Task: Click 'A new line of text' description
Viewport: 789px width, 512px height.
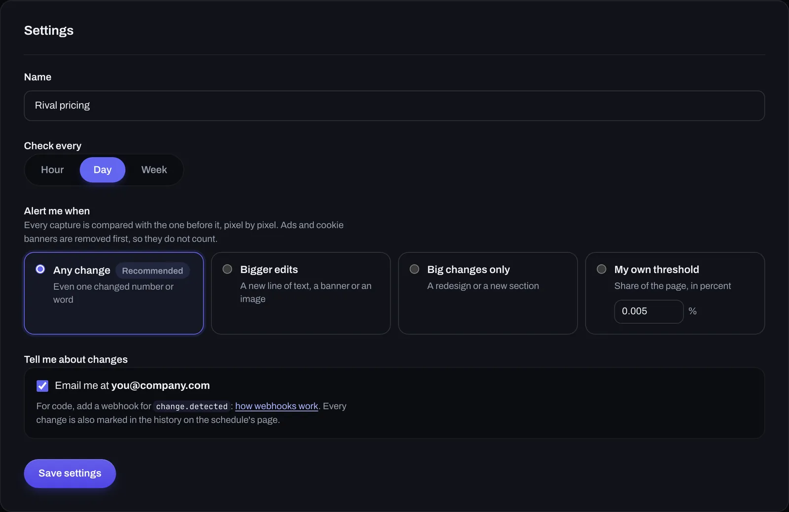Action: (x=306, y=292)
